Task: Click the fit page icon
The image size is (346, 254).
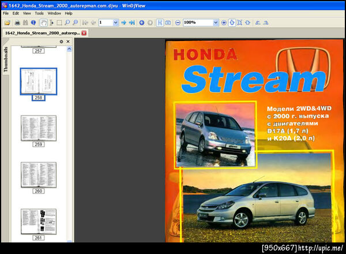Action: (x=240, y=23)
